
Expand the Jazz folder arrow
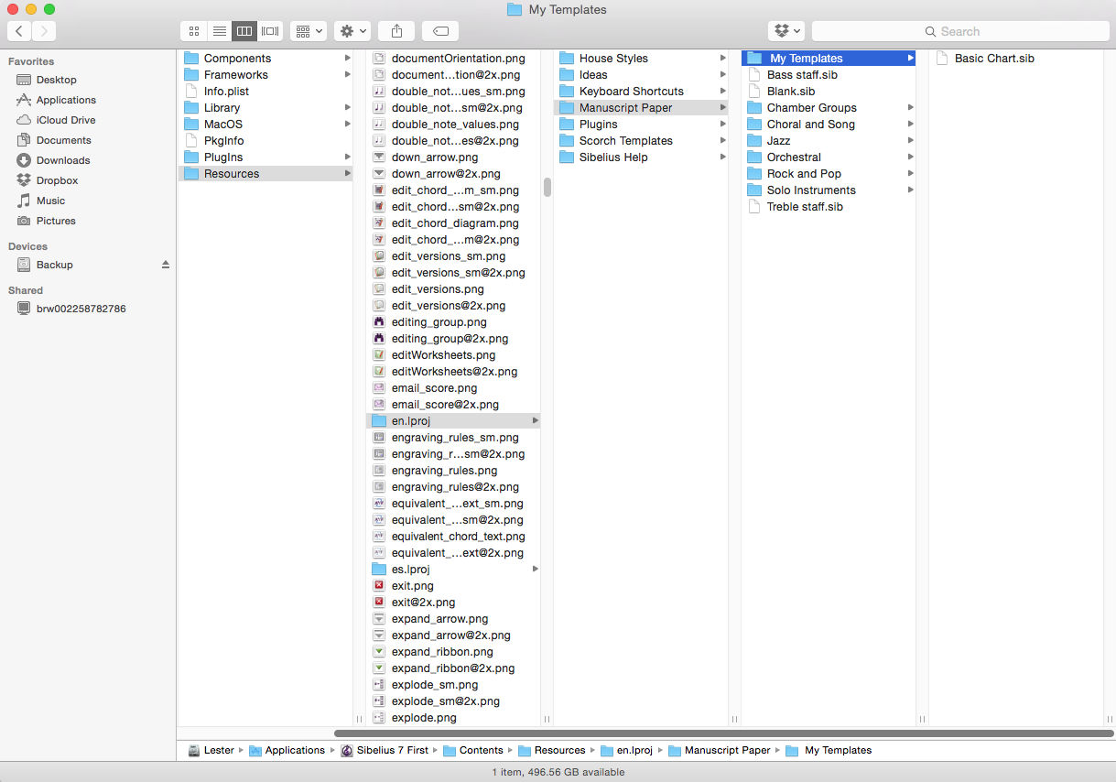(x=910, y=141)
